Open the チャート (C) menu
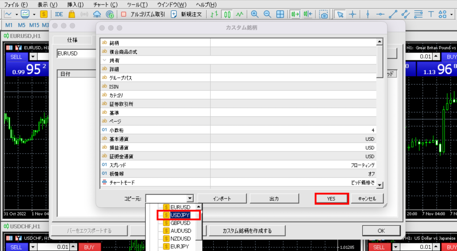Image resolution: width=457 pixels, height=251 pixels. [x=105, y=4]
